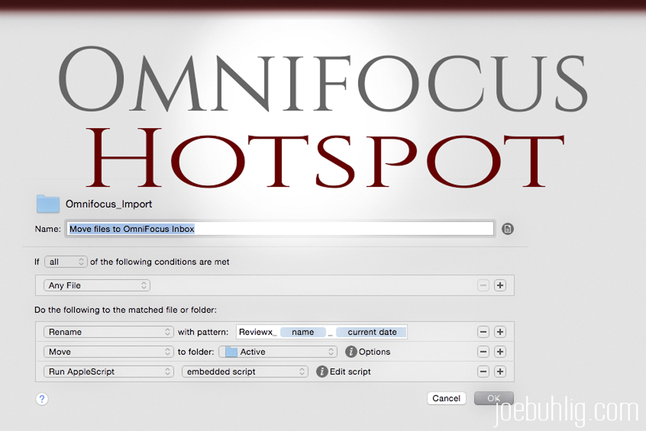Choose destination in Active folder dropdown
The width and height of the screenshot is (646, 431).
click(x=278, y=352)
